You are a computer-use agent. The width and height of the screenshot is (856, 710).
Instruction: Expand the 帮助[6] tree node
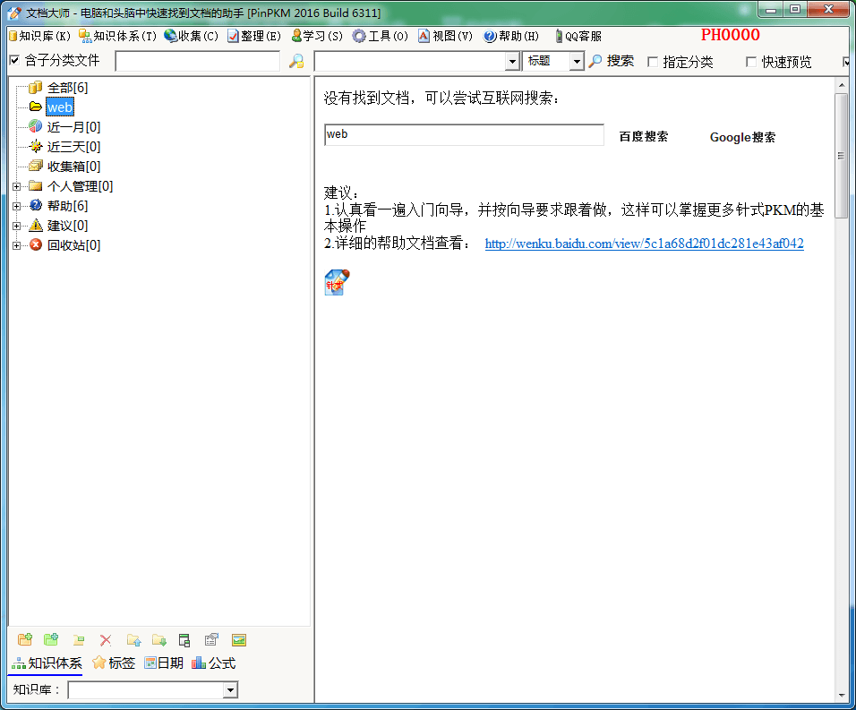pyautogui.click(x=14, y=205)
